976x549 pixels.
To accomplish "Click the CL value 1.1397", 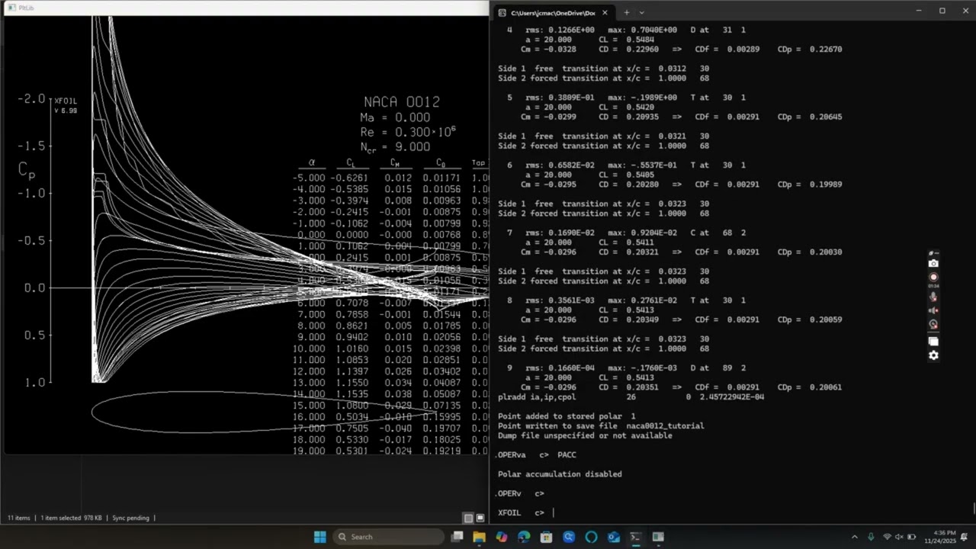I will pyautogui.click(x=352, y=371).
